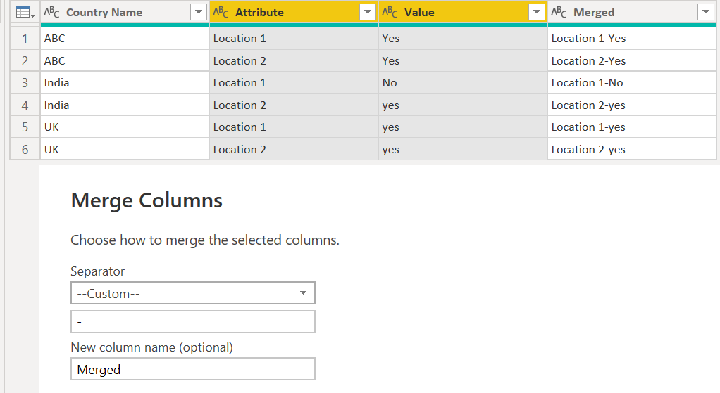
Task: Click the Value cell Yes in row 1
Action: pos(463,39)
